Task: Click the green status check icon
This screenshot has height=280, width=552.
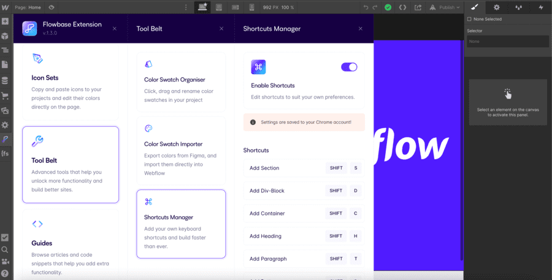Action: [388, 7]
